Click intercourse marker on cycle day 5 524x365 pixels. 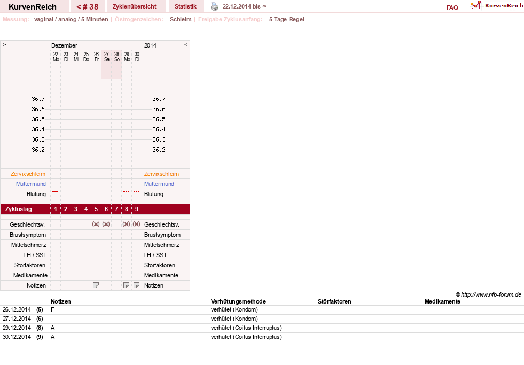(96, 224)
